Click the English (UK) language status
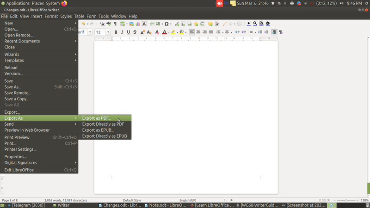The image size is (370, 208). (x=188, y=200)
